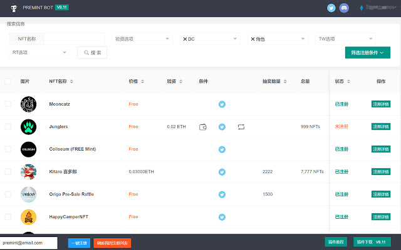
Task: Check the Kitaro row checkbox
Action: point(8,172)
